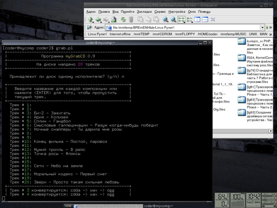Open the Сервис menu
The image size is (277, 208).
click(160, 12)
